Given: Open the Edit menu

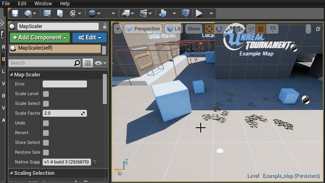Looking at the screenshot, I should tap(22, 4).
